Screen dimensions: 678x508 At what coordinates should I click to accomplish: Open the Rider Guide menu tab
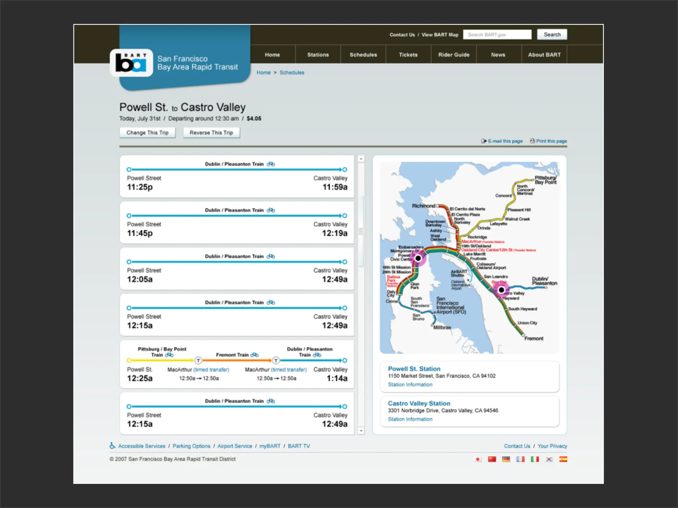tap(454, 55)
